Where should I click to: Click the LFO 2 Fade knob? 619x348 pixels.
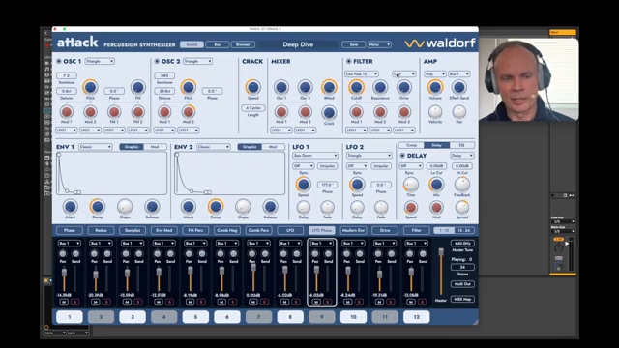pos(381,207)
